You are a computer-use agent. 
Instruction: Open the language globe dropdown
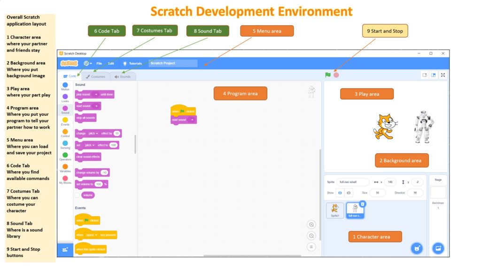[88, 63]
